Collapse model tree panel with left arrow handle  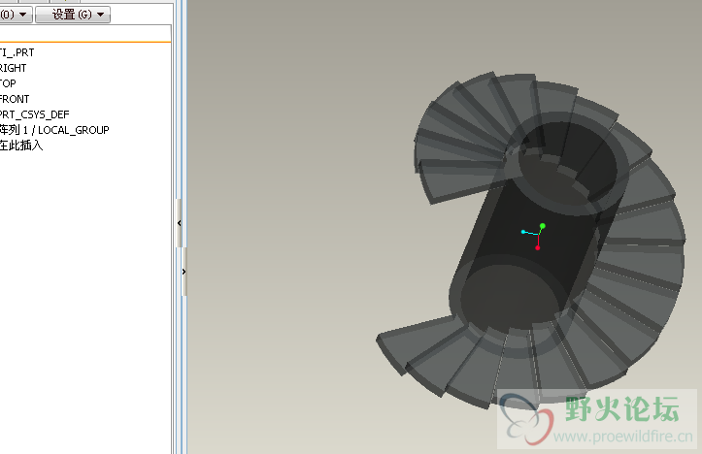(x=180, y=223)
